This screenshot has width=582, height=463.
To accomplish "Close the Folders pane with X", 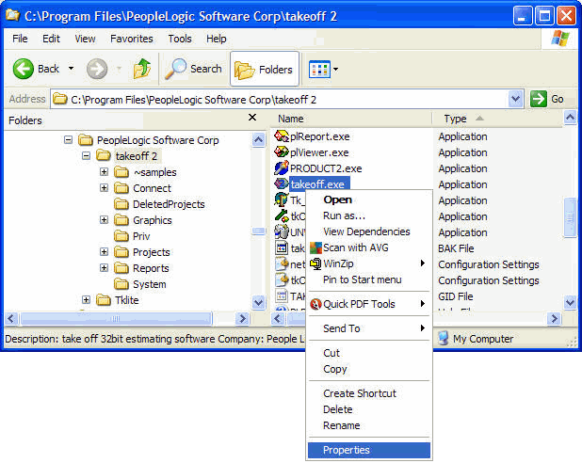I will (x=252, y=118).
